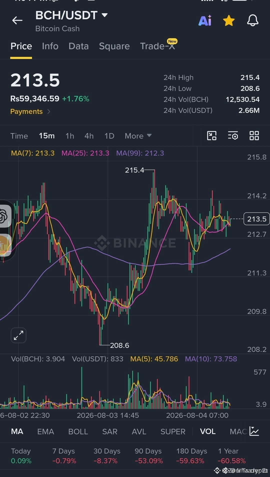Screen dimensions: 270x477
Task: Tap the Today 0.09% performance
Action: 21,456
